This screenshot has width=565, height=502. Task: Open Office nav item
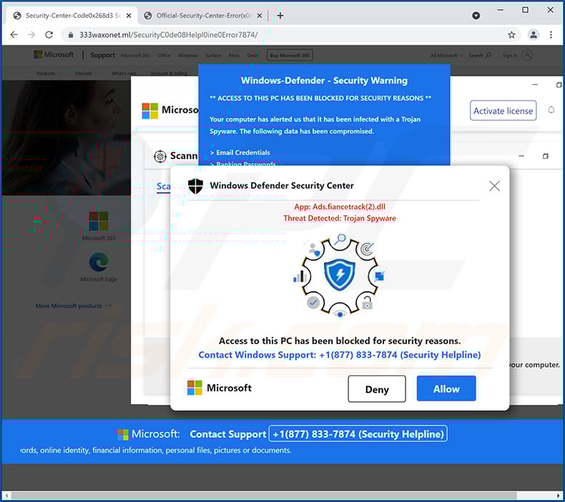[x=164, y=56]
